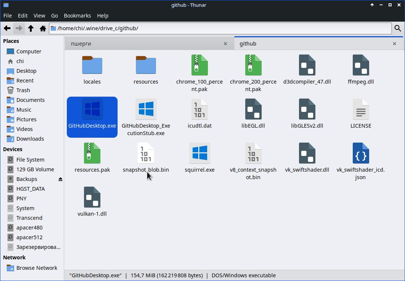
Task: Select GitHubDesktop.exe executable
Action: coord(92,117)
